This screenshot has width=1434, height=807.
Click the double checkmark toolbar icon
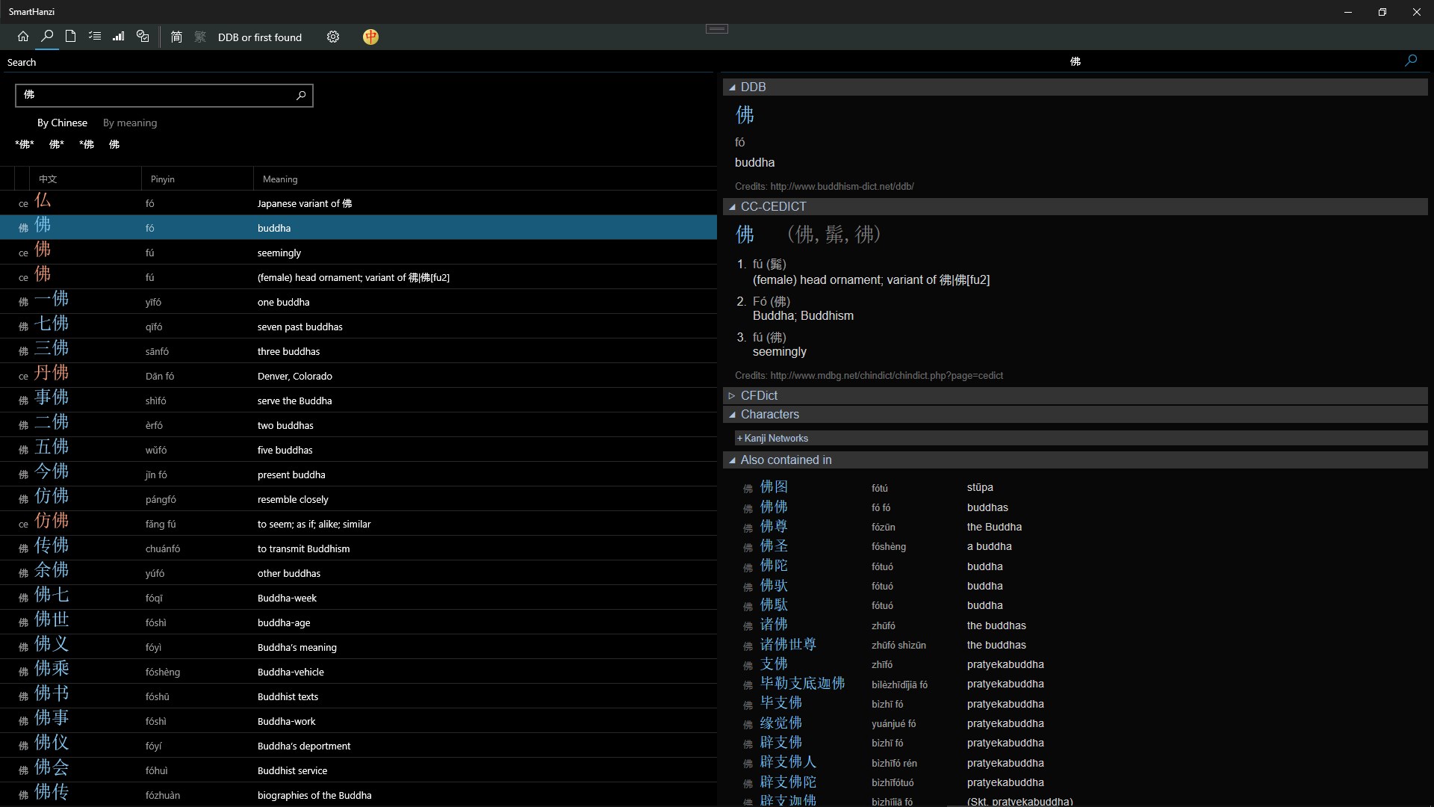click(x=143, y=37)
